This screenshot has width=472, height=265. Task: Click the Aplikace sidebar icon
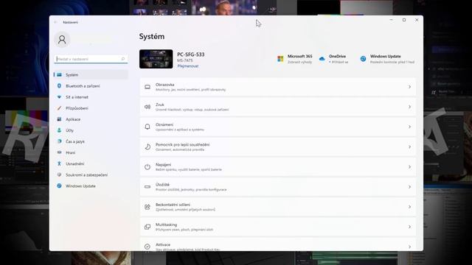[59, 119]
